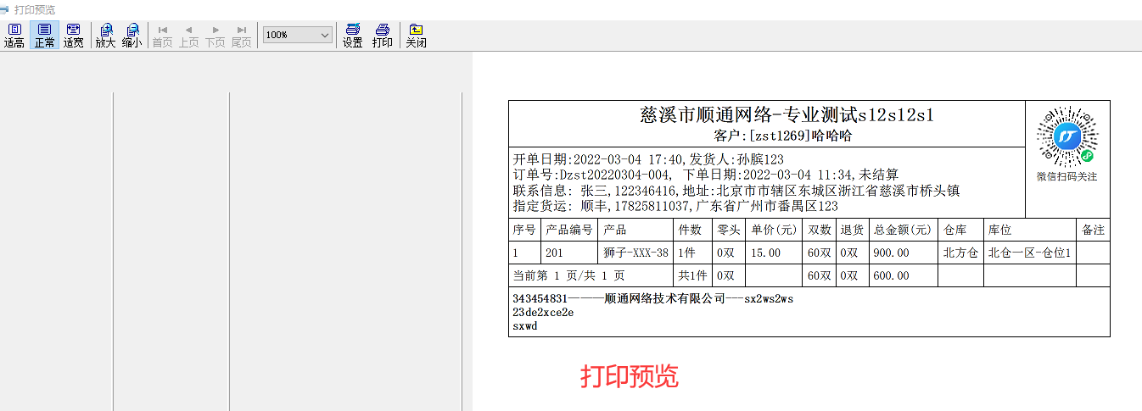Go to first page with 首页
The image size is (1142, 411).
coord(162,35)
